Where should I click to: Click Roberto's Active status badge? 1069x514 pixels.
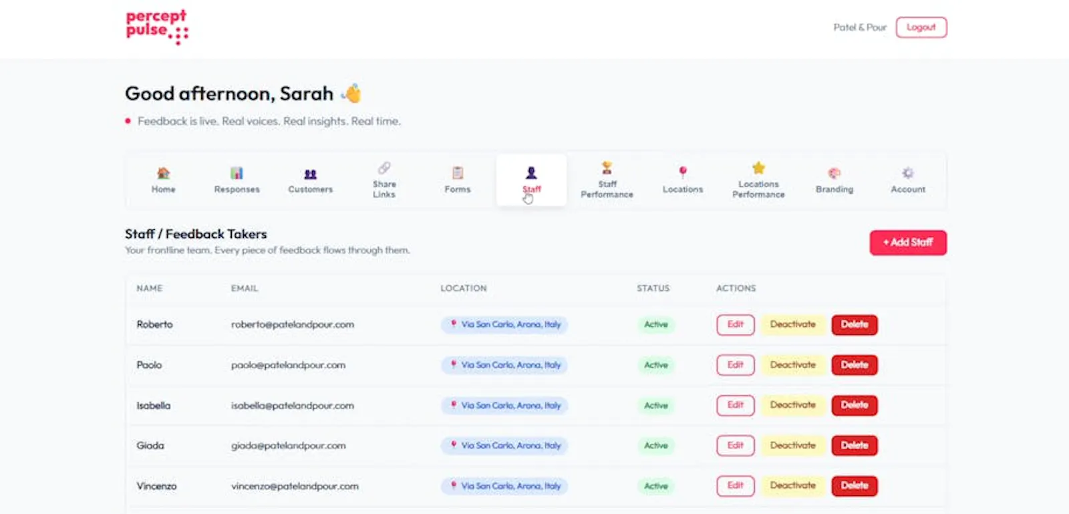click(x=656, y=325)
